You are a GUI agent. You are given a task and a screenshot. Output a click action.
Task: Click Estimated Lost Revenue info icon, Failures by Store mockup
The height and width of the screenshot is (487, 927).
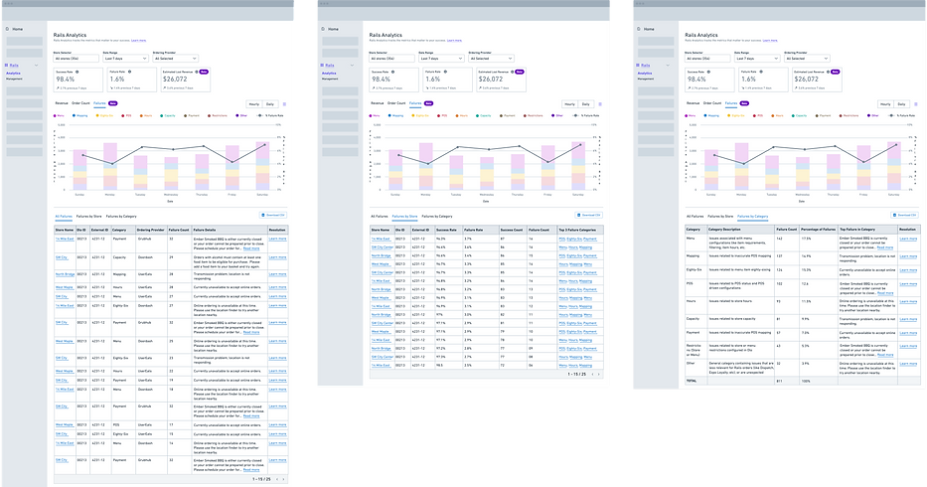[513, 72]
